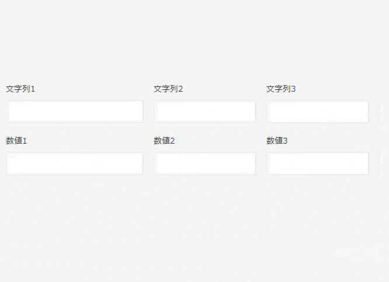The image size is (389, 282).
Task: Click the 文字列1 label text
Action: 21,89
